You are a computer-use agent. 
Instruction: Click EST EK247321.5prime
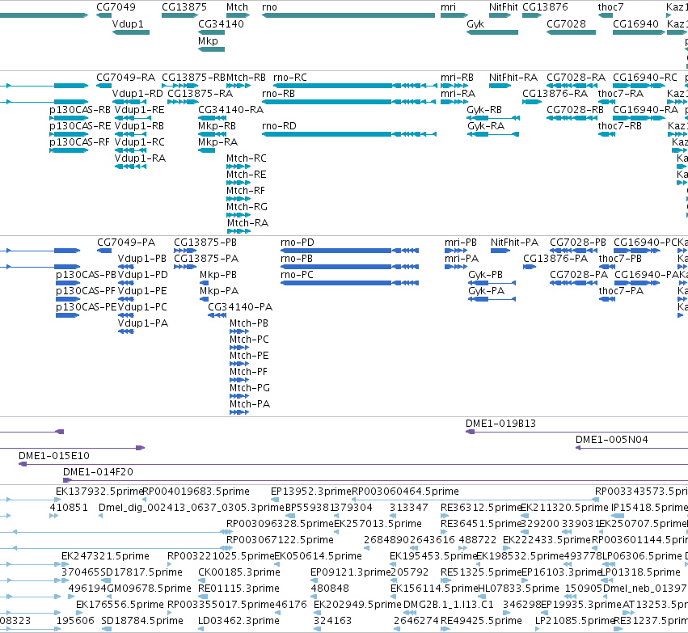click(x=105, y=555)
